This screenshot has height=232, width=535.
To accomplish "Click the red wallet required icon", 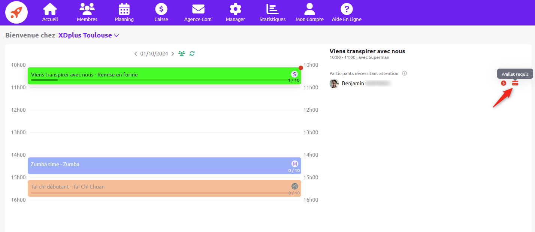I will click(515, 83).
